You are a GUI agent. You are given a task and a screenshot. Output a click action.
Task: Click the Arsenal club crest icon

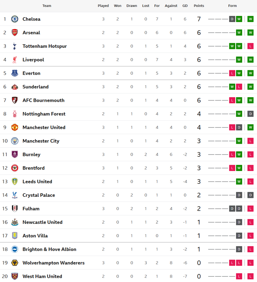15,32
